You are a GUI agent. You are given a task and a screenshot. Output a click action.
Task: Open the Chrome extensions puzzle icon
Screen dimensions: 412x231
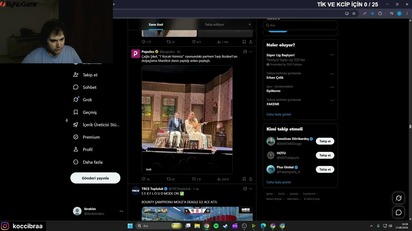pos(380,13)
